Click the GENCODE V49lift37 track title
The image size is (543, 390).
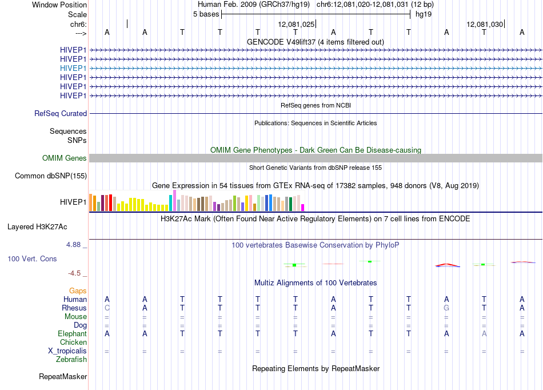[x=316, y=42]
